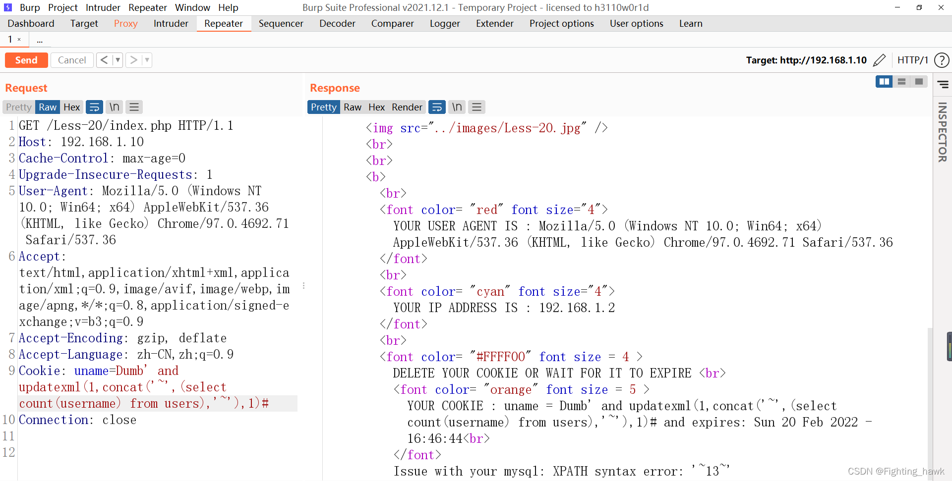The width and height of the screenshot is (952, 481).
Task: Switch to the Comparer tab
Action: [392, 24]
